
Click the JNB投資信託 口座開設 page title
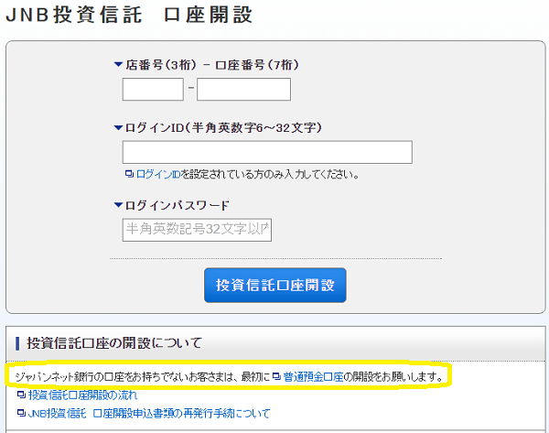129,15
